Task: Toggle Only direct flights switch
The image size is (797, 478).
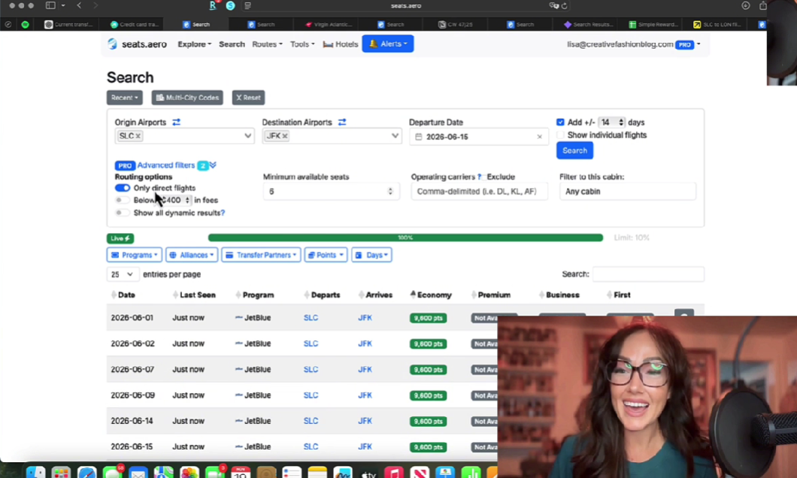Action: [x=123, y=188]
